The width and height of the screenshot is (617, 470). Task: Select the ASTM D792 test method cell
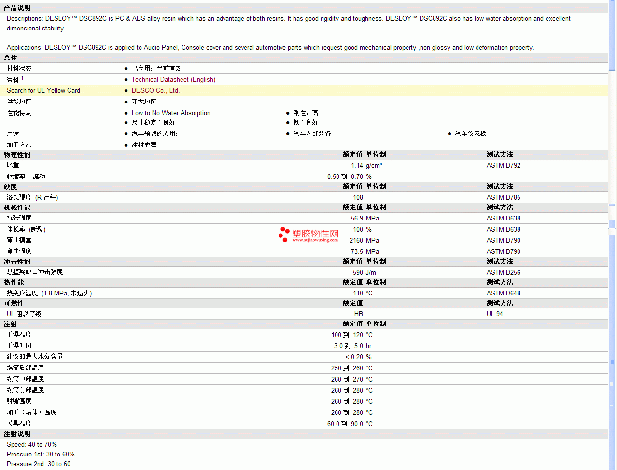click(x=504, y=166)
